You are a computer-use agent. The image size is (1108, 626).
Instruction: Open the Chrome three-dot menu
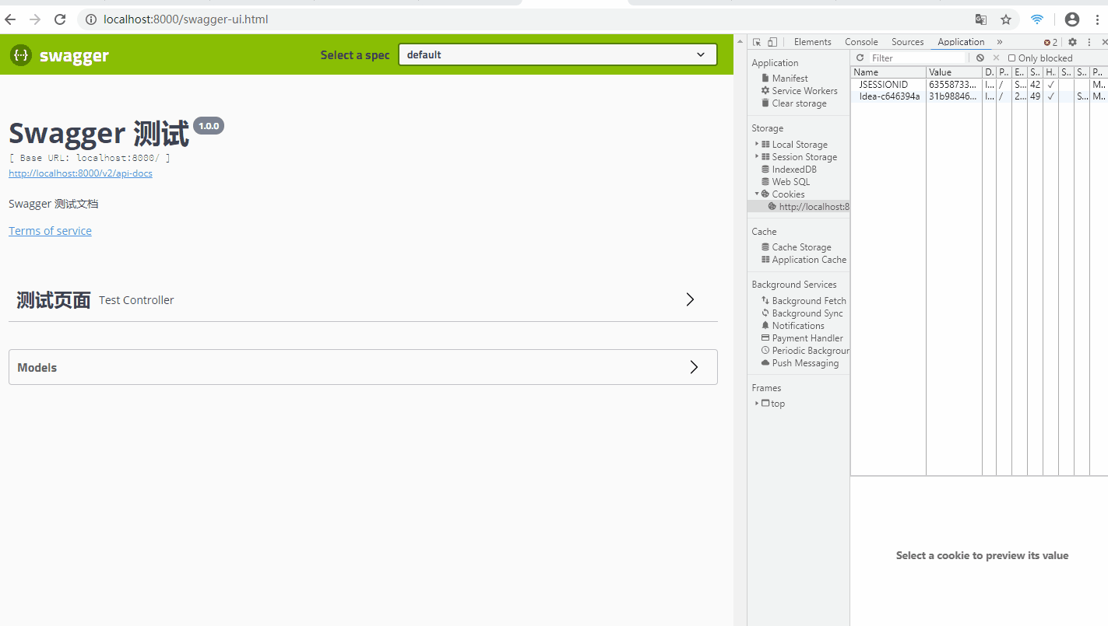[x=1098, y=19]
